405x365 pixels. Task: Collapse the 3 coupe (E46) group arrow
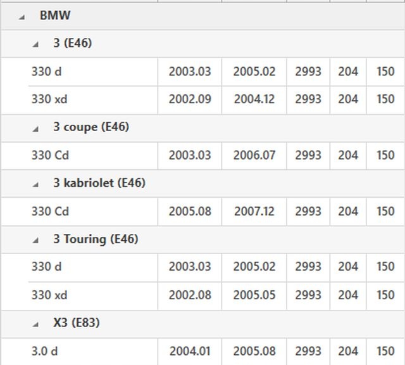coord(36,128)
